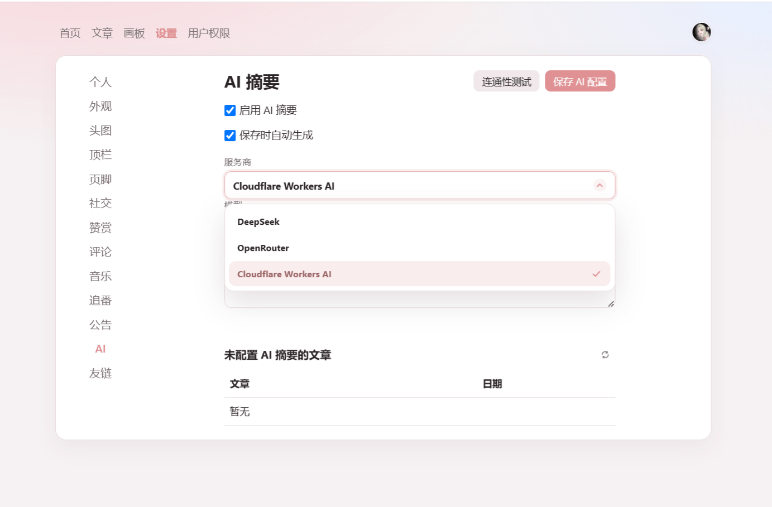Image resolution: width=772 pixels, height=507 pixels.
Task: Collapse the 服务商 dropdown chevron
Action: click(x=600, y=185)
